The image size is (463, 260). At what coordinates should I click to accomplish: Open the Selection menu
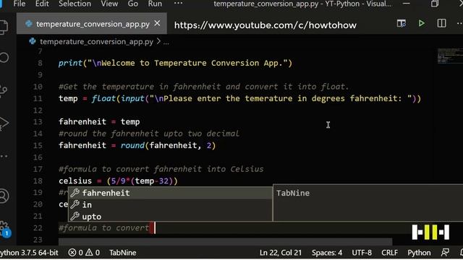click(75, 4)
